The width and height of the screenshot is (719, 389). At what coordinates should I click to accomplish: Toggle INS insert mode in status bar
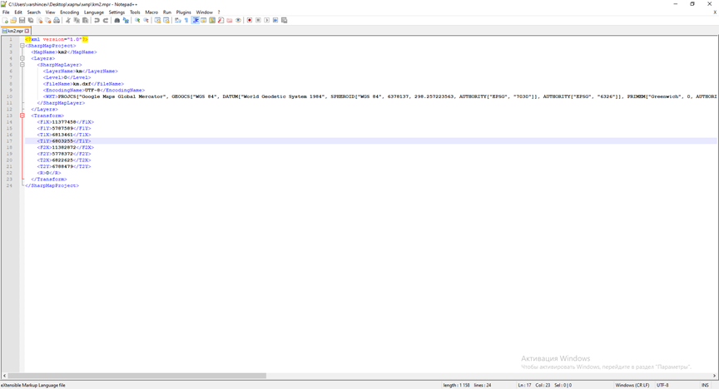(x=705, y=385)
